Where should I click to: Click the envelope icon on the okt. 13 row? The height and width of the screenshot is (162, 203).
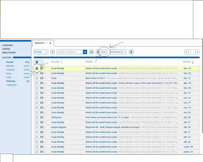click(42, 137)
